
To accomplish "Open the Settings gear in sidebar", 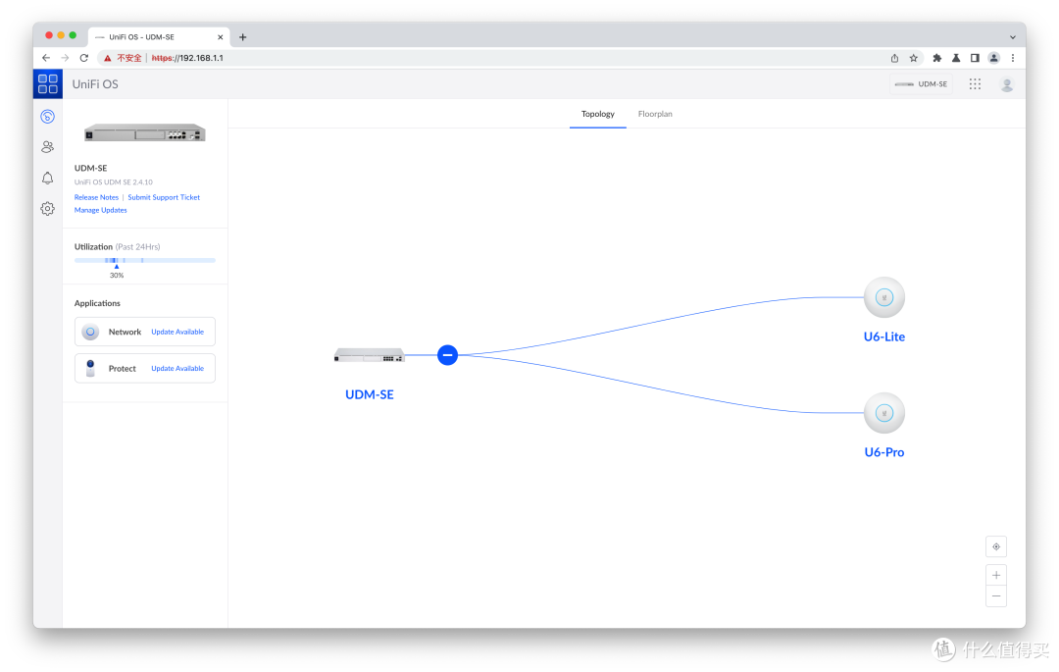I will click(x=47, y=209).
